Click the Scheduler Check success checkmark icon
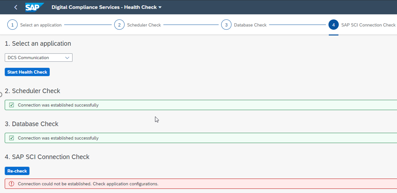397x193 pixels. pyautogui.click(x=11, y=105)
